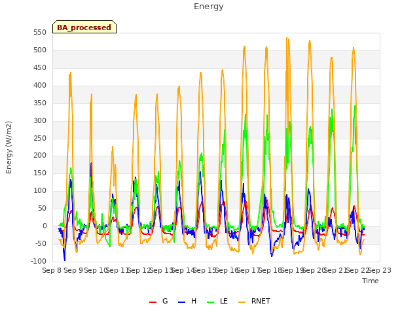Click the orange RNET legend color marker
The width and height of the screenshot is (419, 314).
pos(242,302)
